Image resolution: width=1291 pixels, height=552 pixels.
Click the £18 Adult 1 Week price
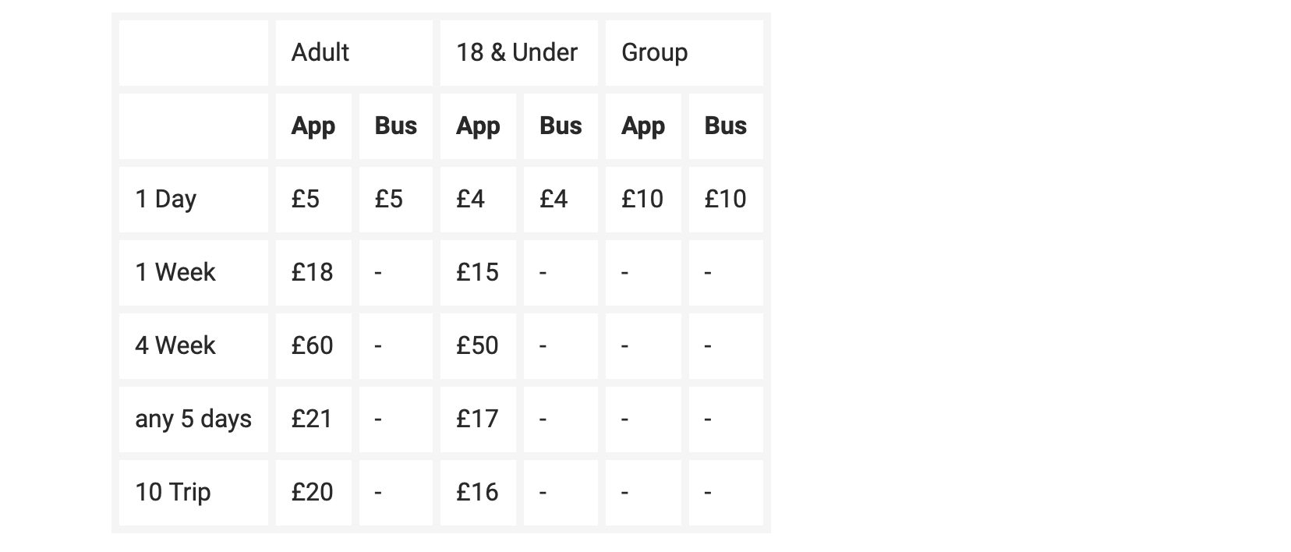coord(312,272)
